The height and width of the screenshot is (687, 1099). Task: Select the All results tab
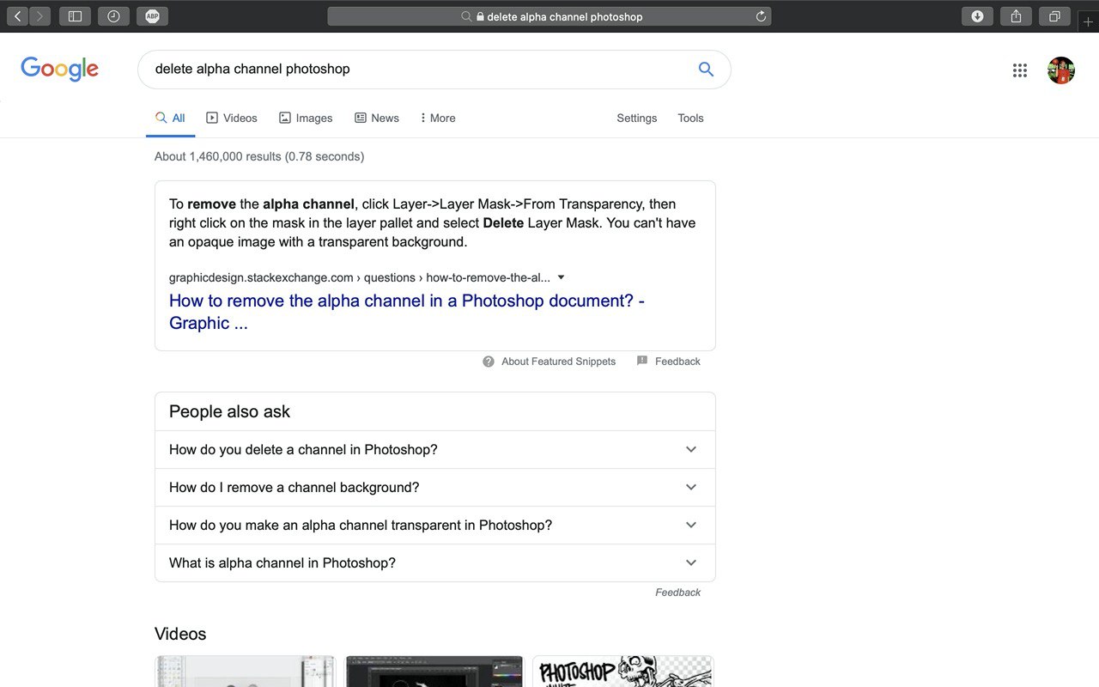(x=170, y=119)
